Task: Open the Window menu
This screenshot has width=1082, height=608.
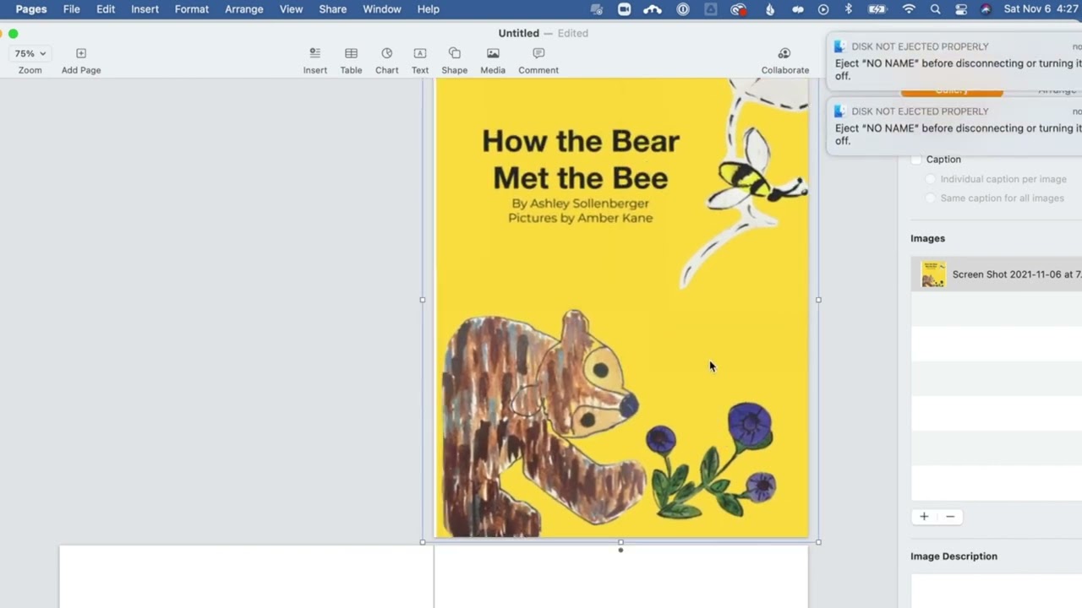Action: tap(382, 9)
